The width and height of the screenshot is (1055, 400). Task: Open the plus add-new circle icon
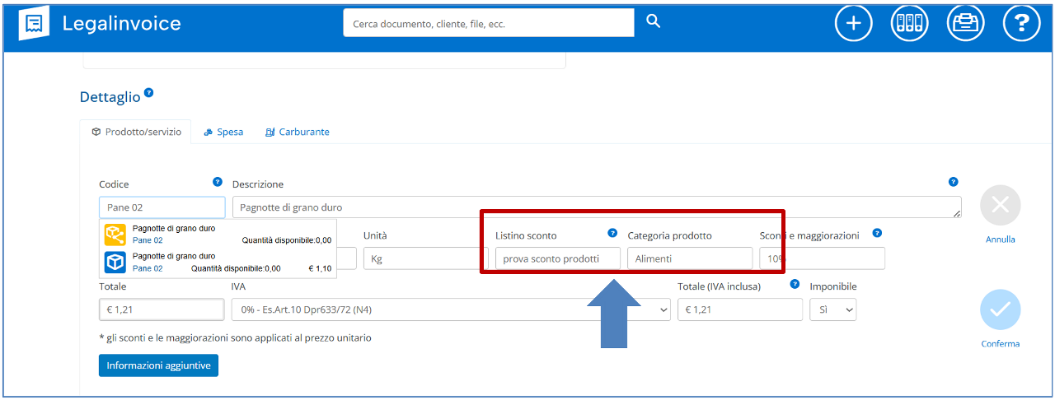pos(853,23)
